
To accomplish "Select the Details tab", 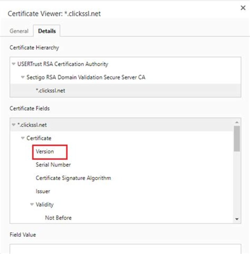I will click(x=47, y=31).
